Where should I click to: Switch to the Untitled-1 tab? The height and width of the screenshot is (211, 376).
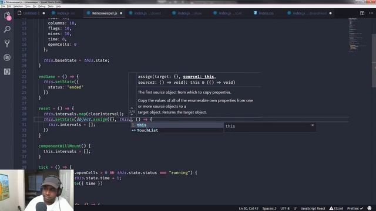point(31,13)
